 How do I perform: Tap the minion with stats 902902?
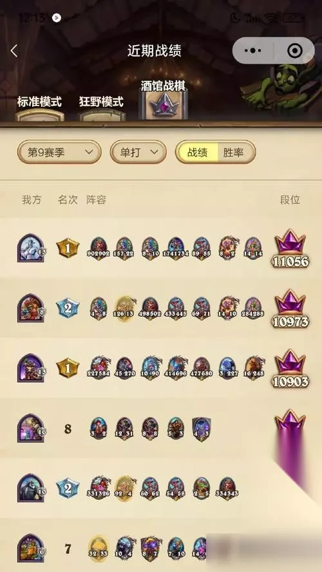click(x=99, y=249)
